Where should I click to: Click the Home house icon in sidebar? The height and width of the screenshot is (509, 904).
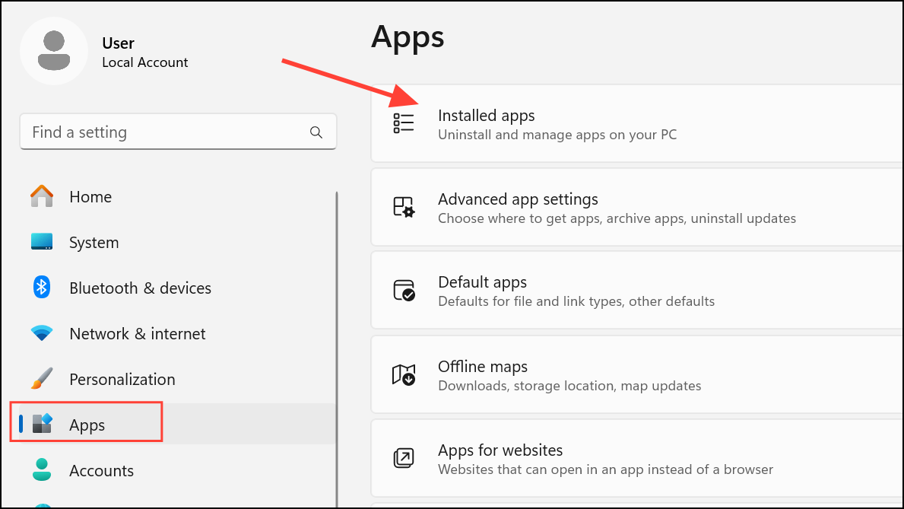(41, 196)
